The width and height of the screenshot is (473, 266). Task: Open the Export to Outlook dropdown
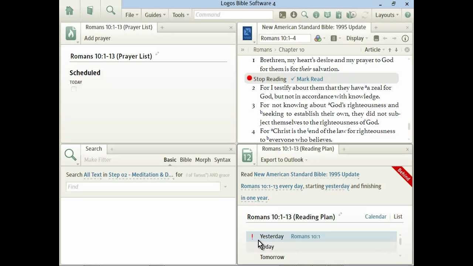coord(284,160)
